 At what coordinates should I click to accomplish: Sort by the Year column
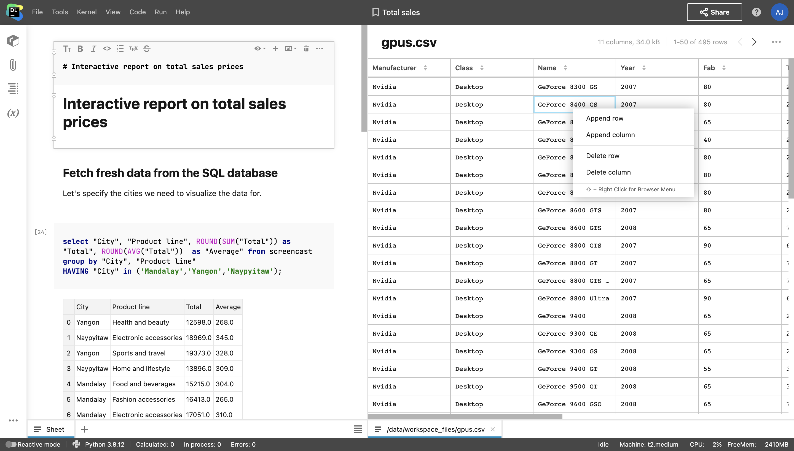pyautogui.click(x=644, y=68)
